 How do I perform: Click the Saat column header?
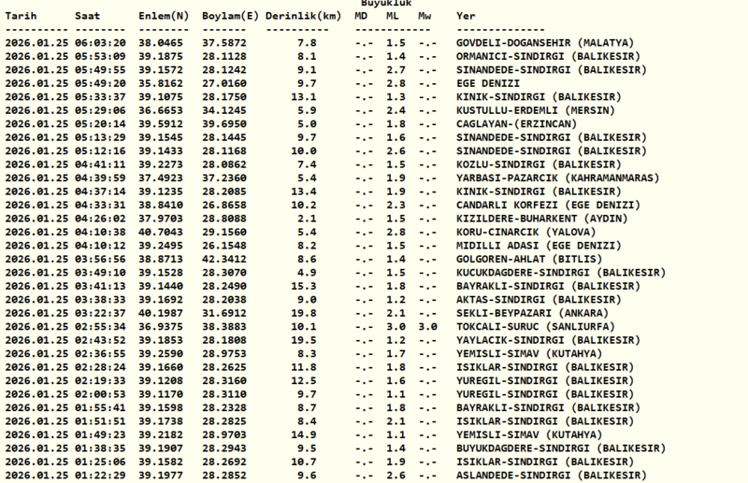point(87,17)
